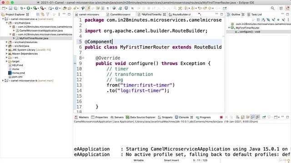Click the Open Type toolbar icon
The height and width of the screenshot is (163, 291).
(65, 8)
